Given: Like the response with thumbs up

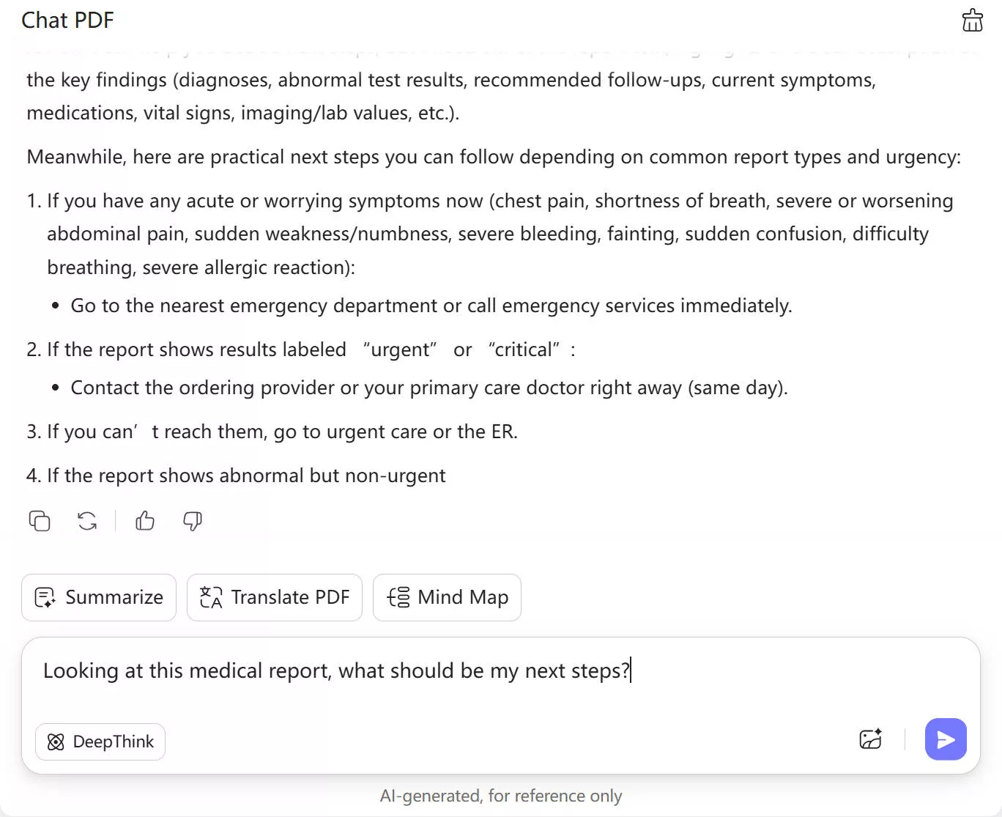Looking at the screenshot, I should click(x=145, y=521).
